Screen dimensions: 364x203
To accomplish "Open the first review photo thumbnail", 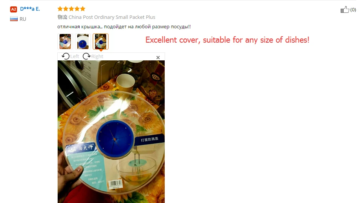I will [x=65, y=42].
